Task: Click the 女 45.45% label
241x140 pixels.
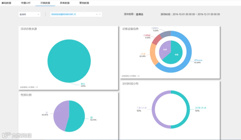Action: (45, 113)
